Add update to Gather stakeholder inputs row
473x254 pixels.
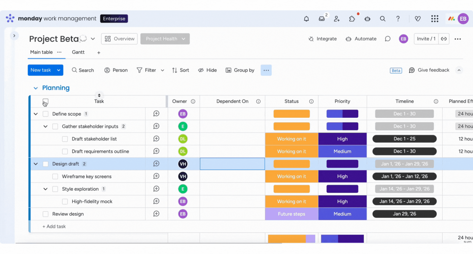click(156, 126)
